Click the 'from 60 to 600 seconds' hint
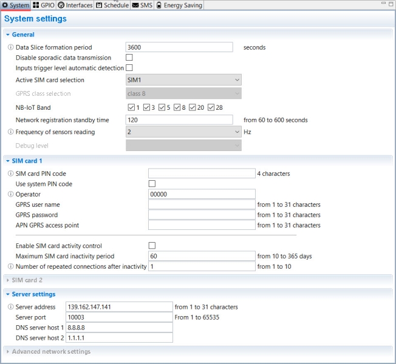This screenshot has height=364, width=396. [276, 120]
